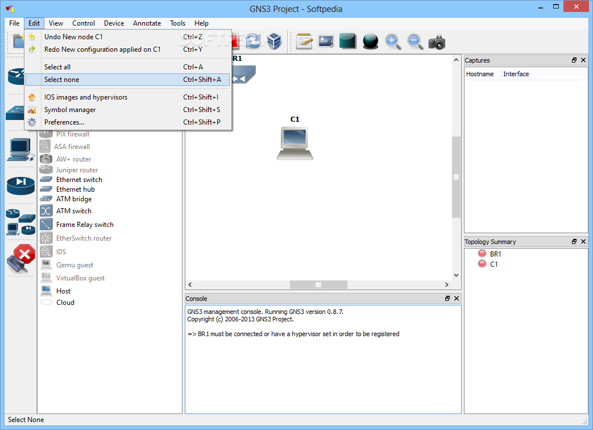The height and width of the screenshot is (430, 593).
Task: Select Ethernet switch device
Action: tap(79, 180)
